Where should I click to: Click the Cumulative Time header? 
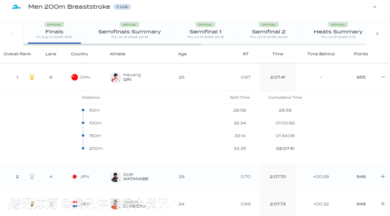[x=285, y=98]
